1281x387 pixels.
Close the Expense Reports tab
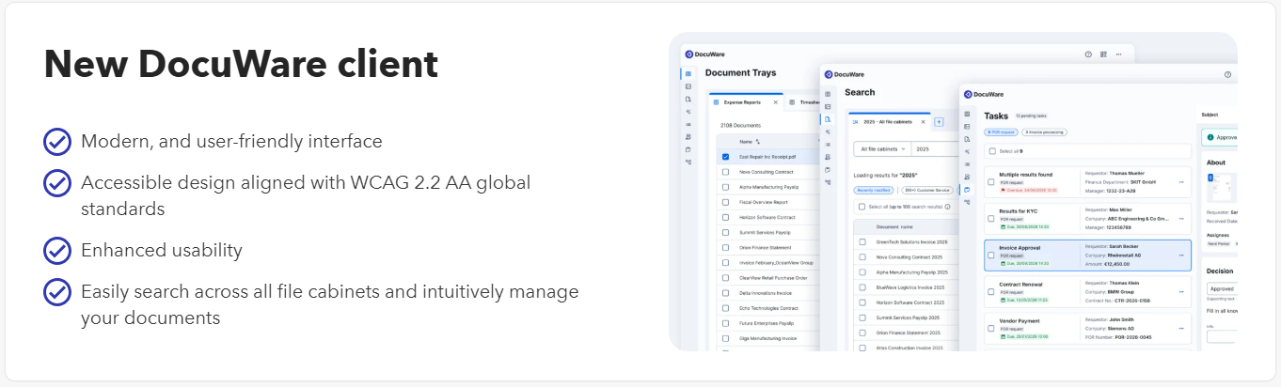click(x=775, y=101)
